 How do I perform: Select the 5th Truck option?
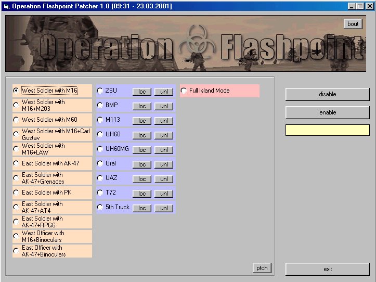(x=100, y=207)
